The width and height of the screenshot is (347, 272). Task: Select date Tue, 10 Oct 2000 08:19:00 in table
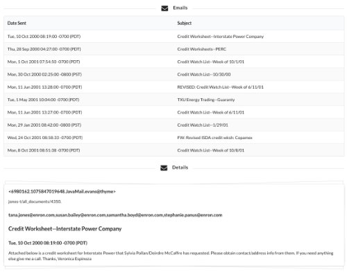(x=44, y=37)
